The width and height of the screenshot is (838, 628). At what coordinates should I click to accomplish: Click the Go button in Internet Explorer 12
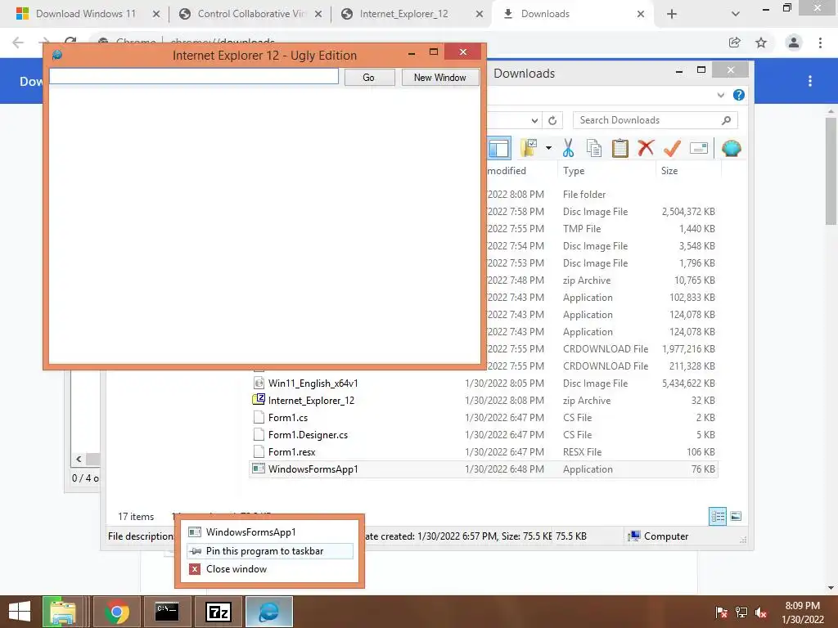click(369, 78)
